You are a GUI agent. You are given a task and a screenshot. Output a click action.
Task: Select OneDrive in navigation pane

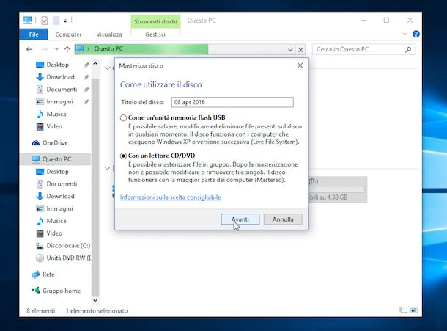pyautogui.click(x=55, y=143)
